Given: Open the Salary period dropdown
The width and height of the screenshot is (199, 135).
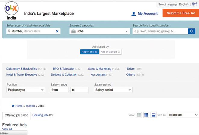Looking at the screenshot, I should (x=113, y=90).
